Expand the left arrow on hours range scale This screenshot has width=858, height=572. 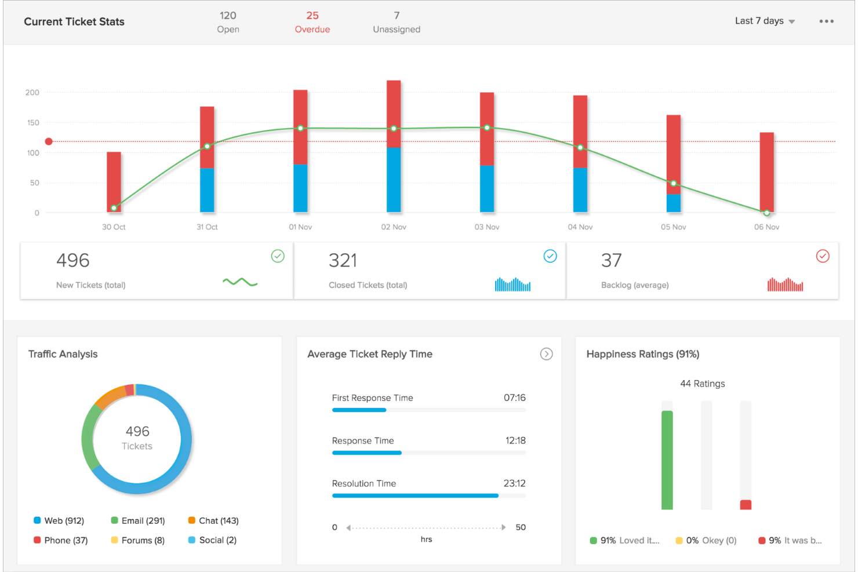click(347, 527)
